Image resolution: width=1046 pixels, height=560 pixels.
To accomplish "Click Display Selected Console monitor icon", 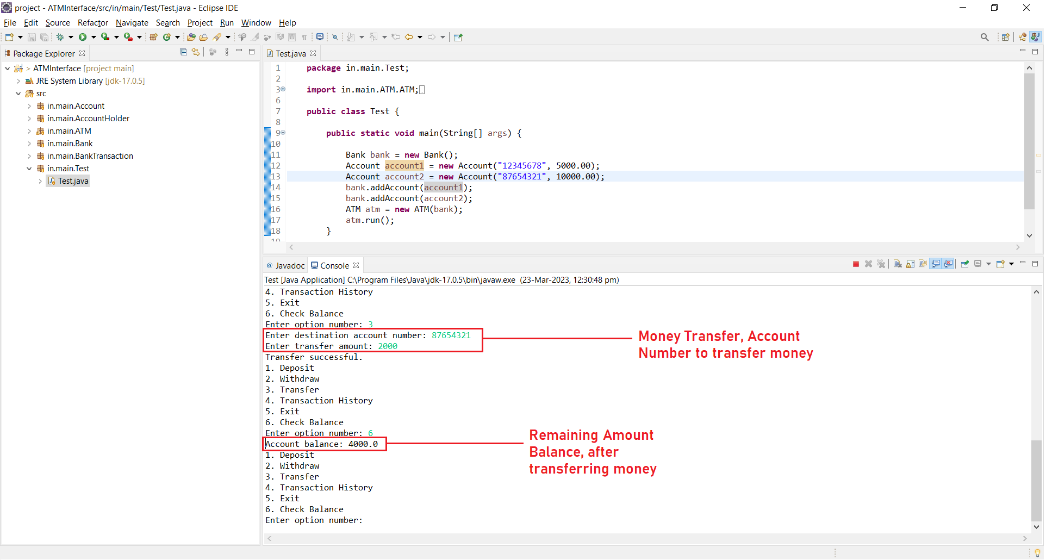I will click(977, 264).
